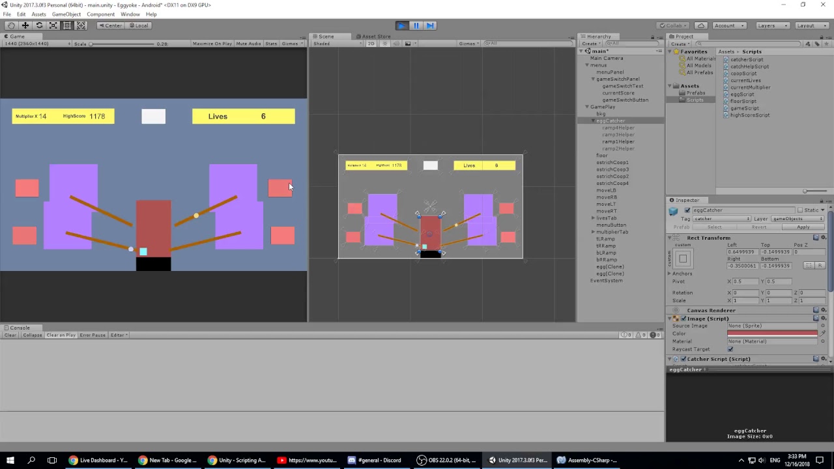Open the Tag dropdown showing catcher
Screen dimensions: 834x469
point(721,219)
